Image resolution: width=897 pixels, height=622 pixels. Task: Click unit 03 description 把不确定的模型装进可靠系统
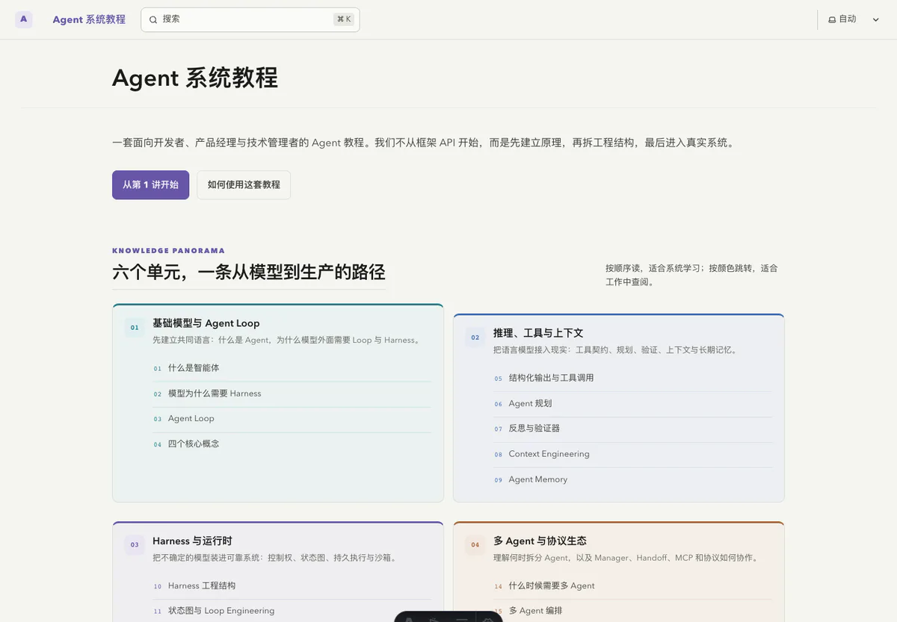[x=274, y=558]
